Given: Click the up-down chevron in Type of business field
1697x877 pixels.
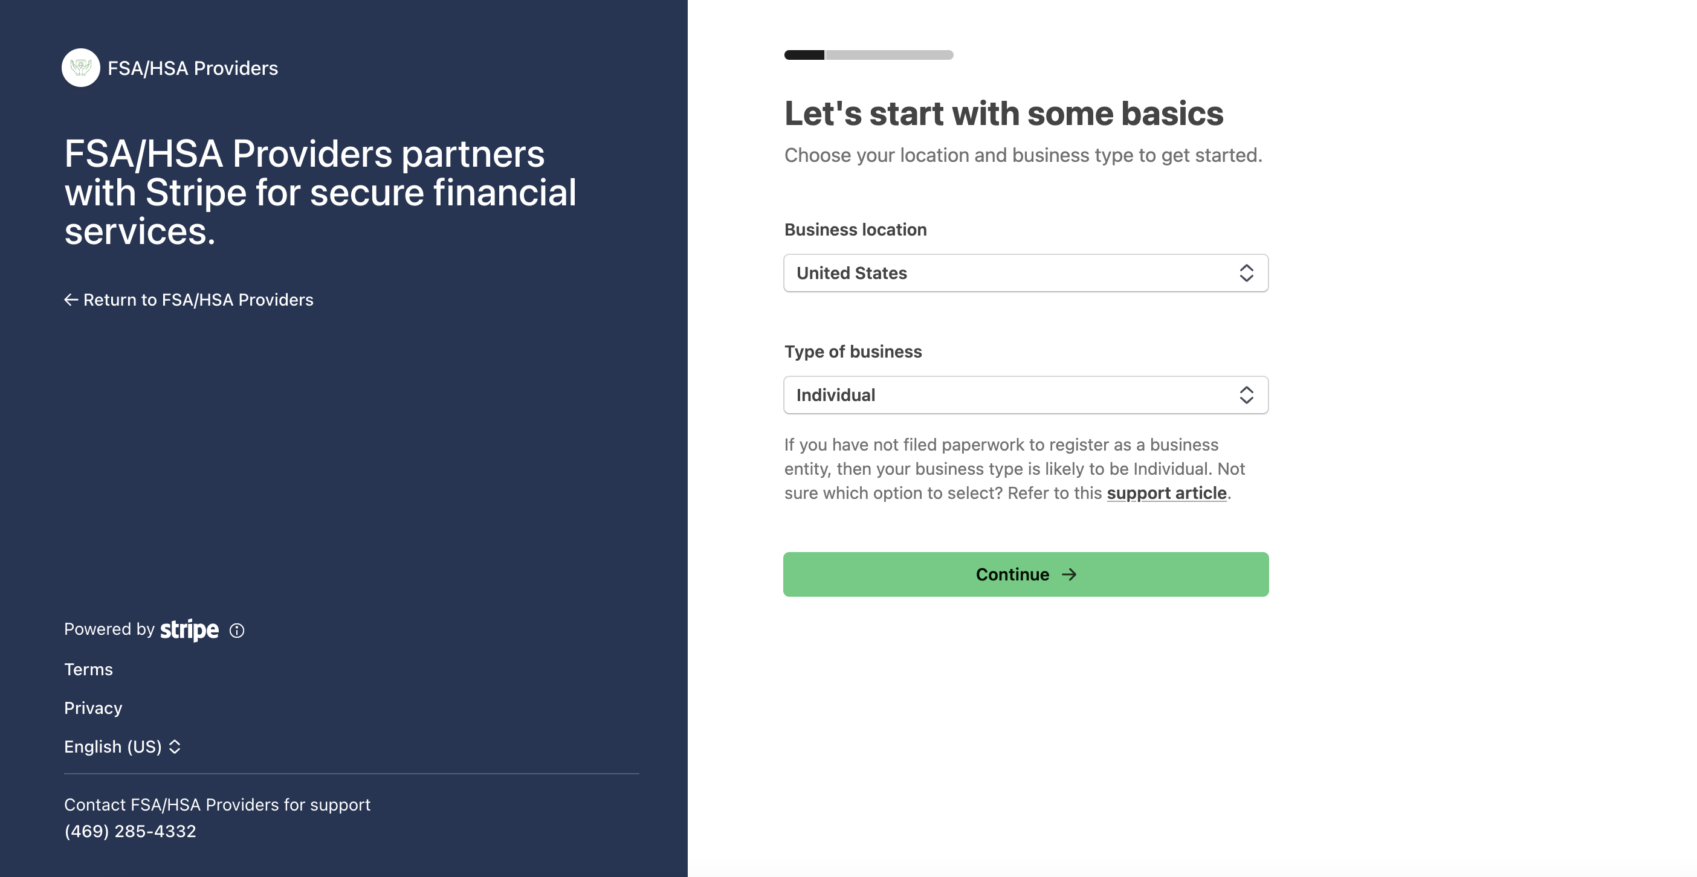Looking at the screenshot, I should click(1246, 395).
